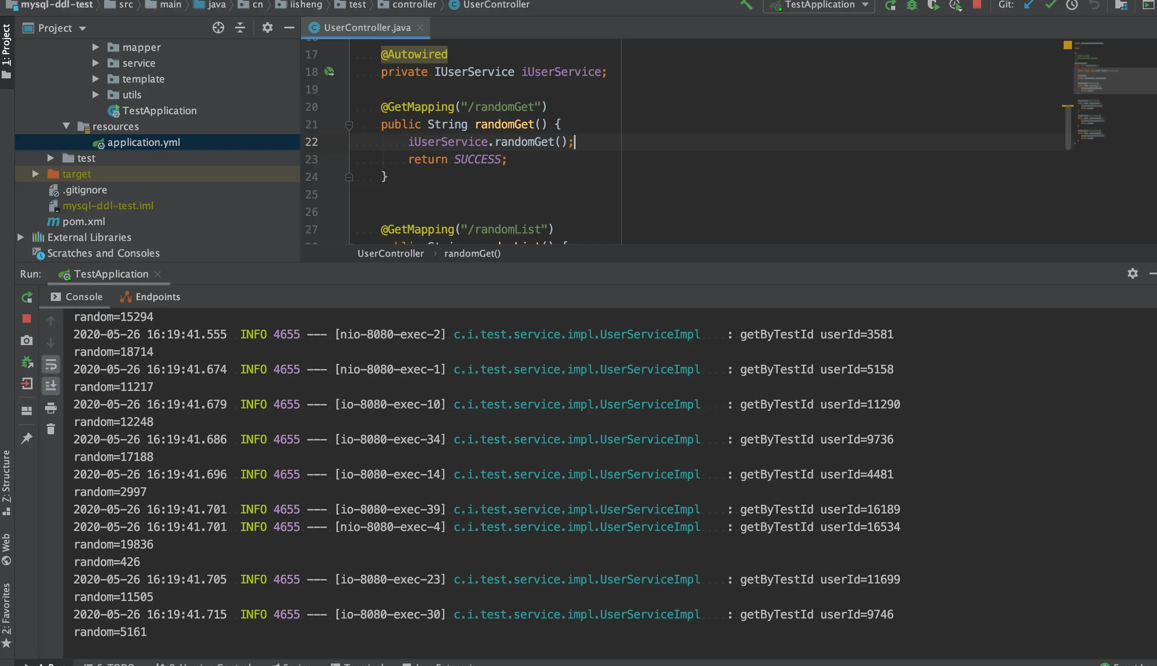
Task: Select the UserController.java editor tab
Action: (x=366, y=28)
